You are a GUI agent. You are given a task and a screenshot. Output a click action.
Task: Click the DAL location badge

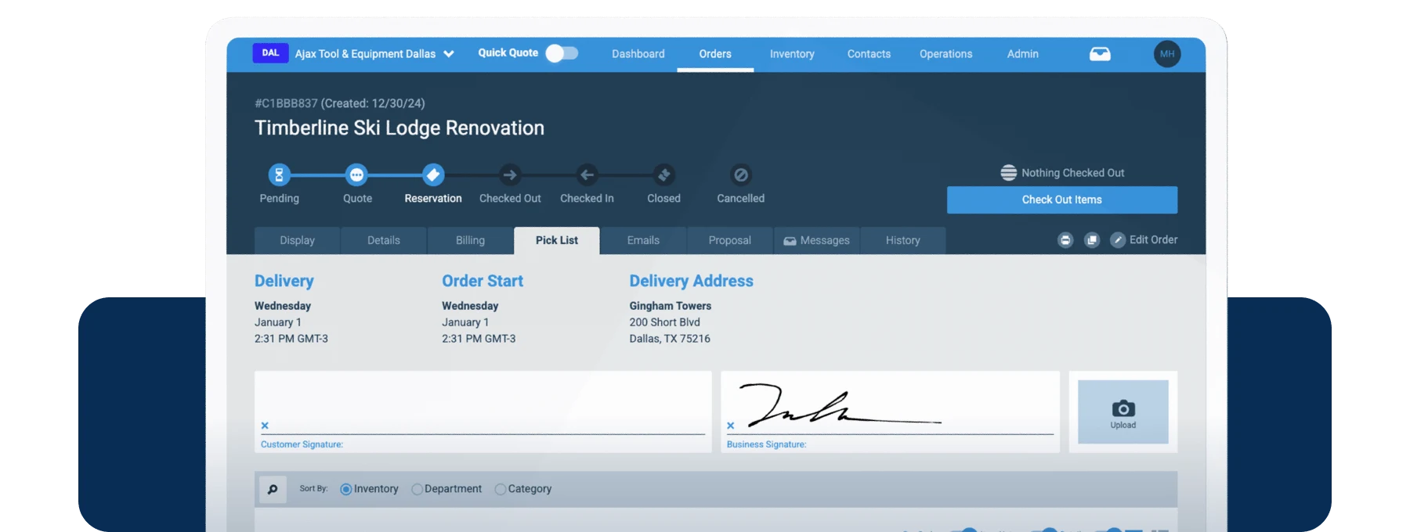[x=270, y=53]
